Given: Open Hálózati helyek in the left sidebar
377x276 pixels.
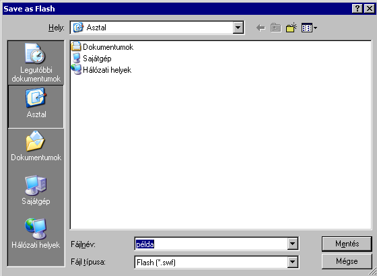Looking at the screenshot, I should click(x=36, y=233).
